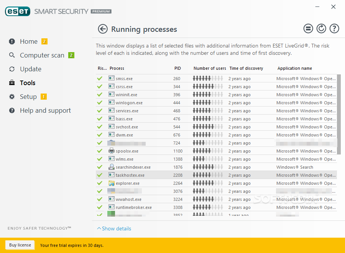Sort by the PID column header
345x253 pixels.
pyautogui.click(x=177, y=68)
